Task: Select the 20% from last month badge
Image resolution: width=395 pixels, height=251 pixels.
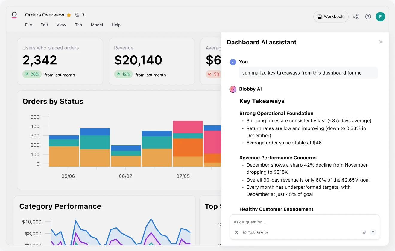Action: [x=32, y=74]
